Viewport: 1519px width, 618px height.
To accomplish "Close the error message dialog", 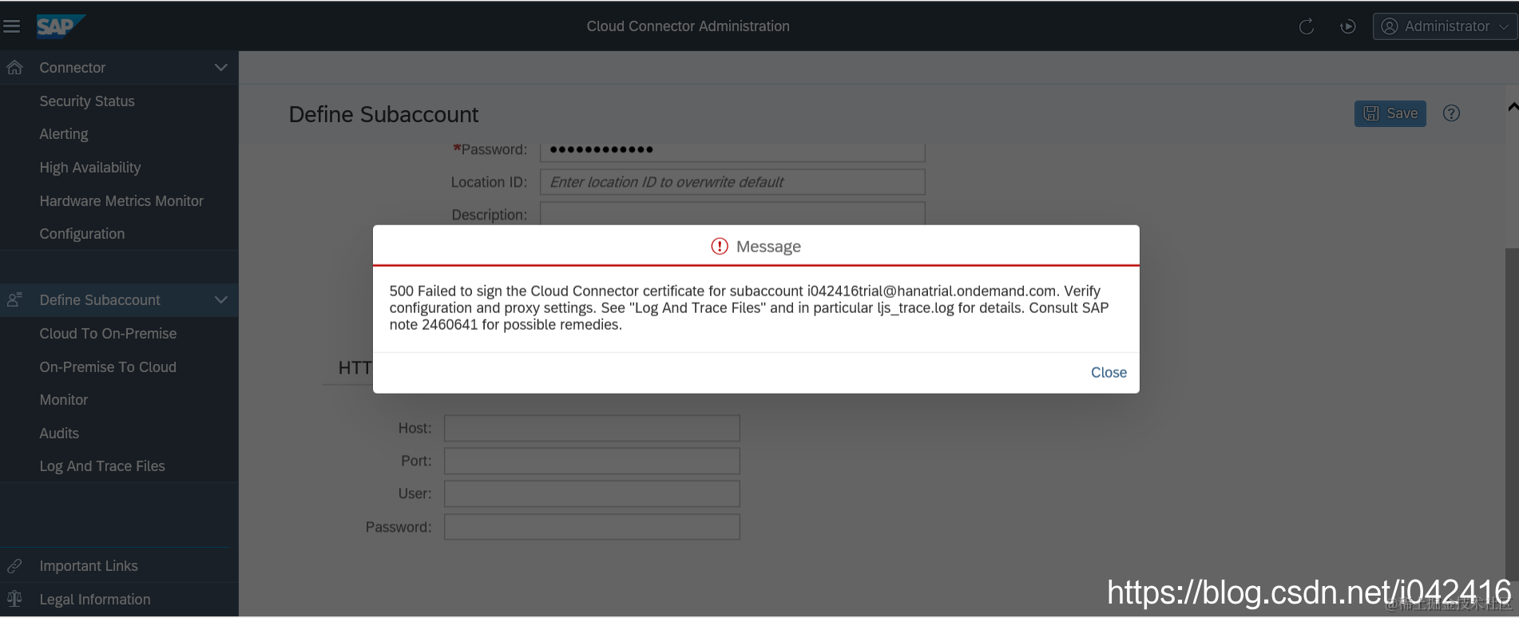I will (1109, 372).
